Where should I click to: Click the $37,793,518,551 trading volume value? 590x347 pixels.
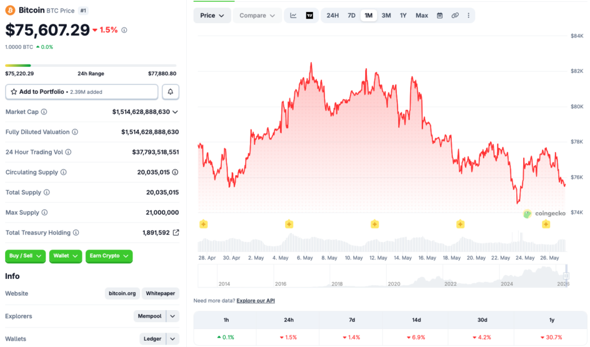156,152
